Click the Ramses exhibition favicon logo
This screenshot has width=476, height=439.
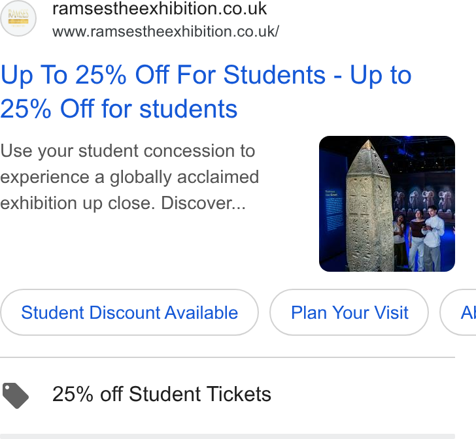(x=18, y=18)
